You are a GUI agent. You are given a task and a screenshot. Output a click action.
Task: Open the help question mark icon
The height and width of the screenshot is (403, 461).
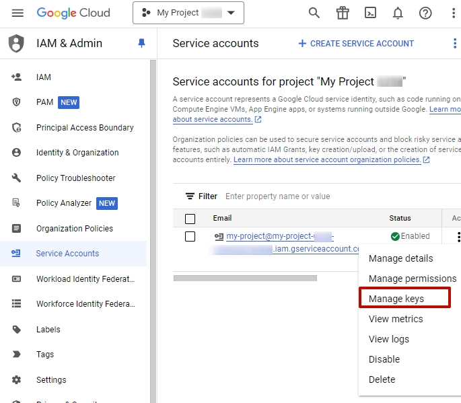425,13
